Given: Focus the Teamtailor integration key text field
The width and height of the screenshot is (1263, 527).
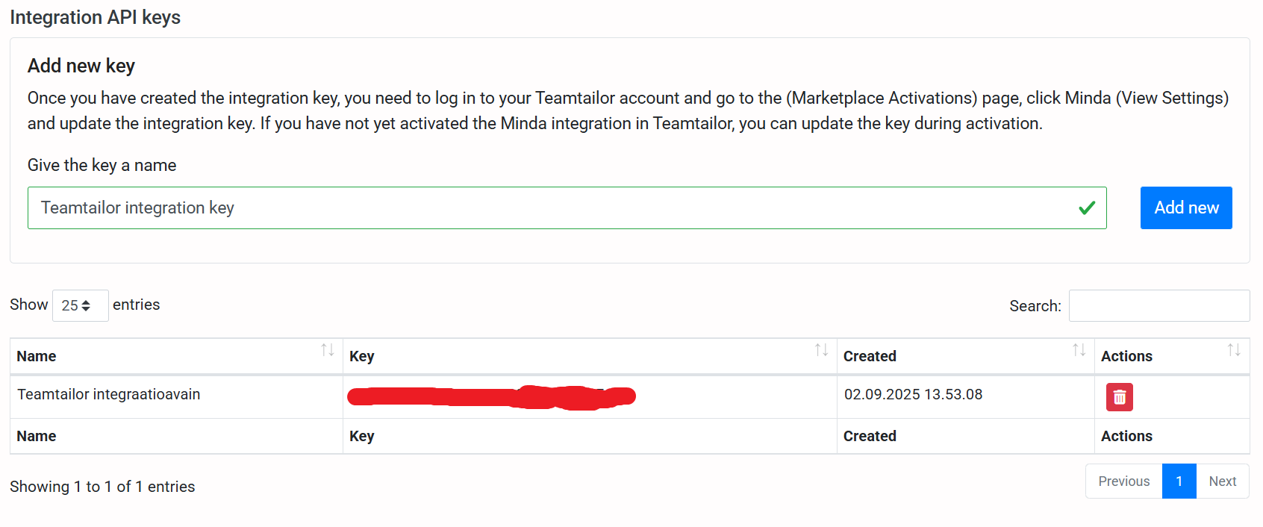Looking at the screenshot, I should click(552, 208).
